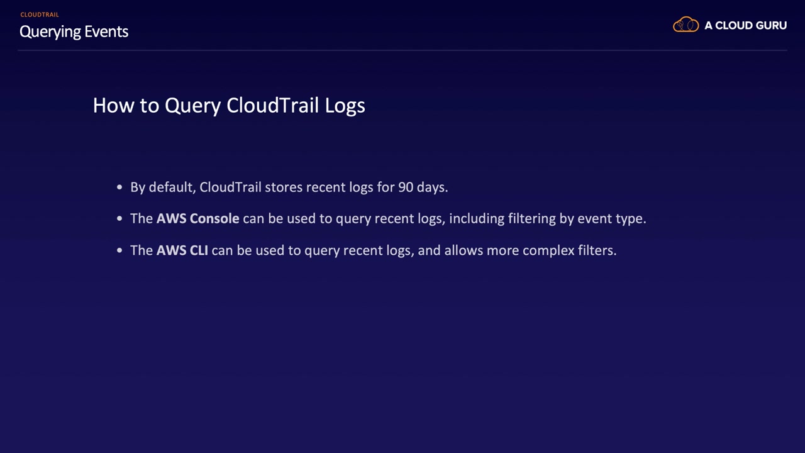Click the bold "AWS Console" text
Viewport: 805px width, 453px height.
pyautogui.click(x=197, y=219)
